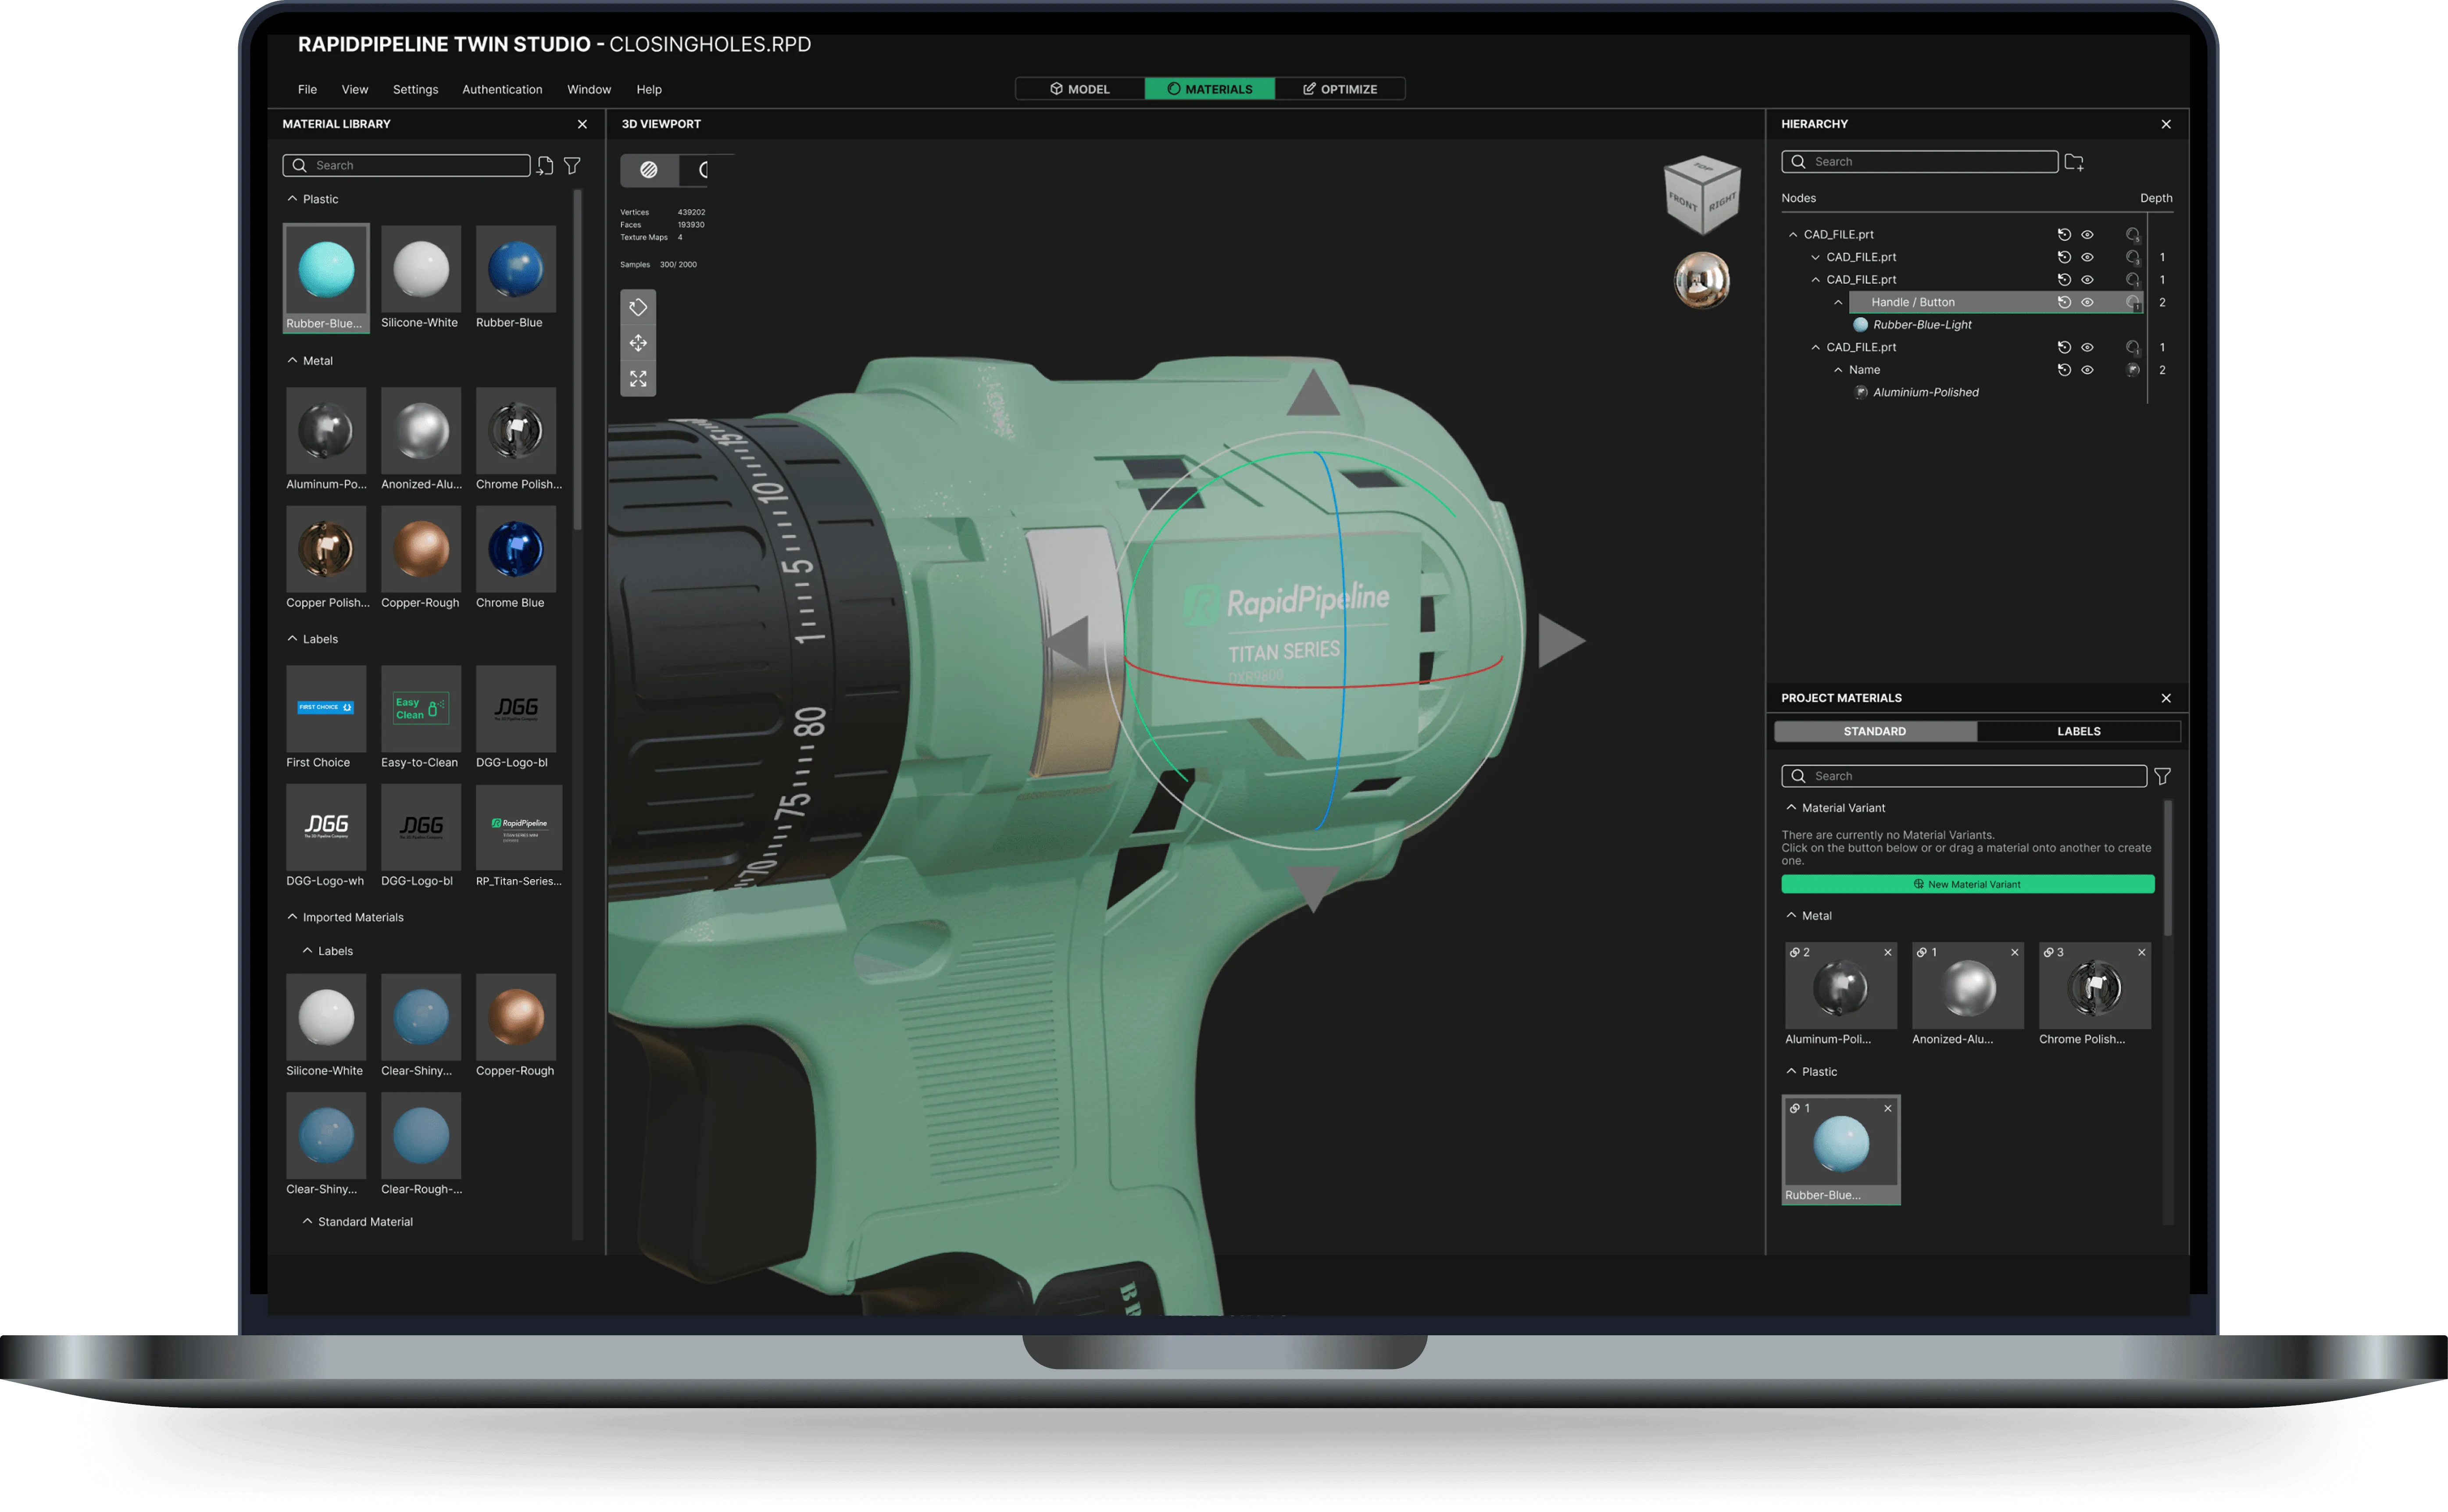The image size is (2448, 1512).
Task: Select the striped-sphere shading mode in 3D Viewport
Action: (649, 170)
